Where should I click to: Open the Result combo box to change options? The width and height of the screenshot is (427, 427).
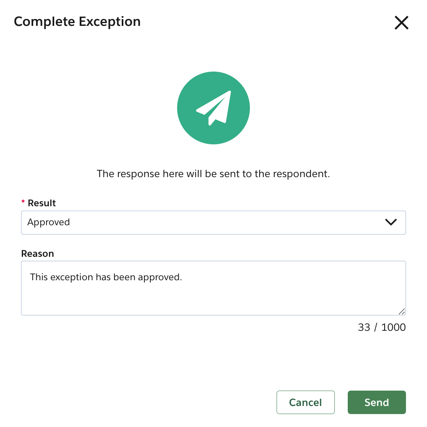[x=213, y=222]
